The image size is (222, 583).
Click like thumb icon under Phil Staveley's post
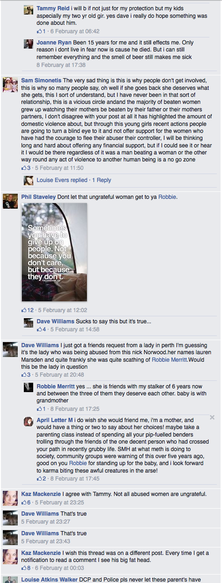point(24,310)
